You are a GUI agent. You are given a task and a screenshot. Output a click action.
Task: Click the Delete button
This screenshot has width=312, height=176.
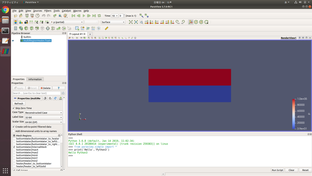(45, 88)
